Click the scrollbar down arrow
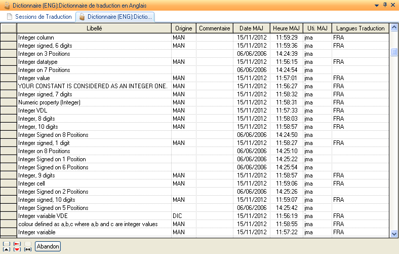Viewport: 399px width, 254px height. [x=394, y=233]
